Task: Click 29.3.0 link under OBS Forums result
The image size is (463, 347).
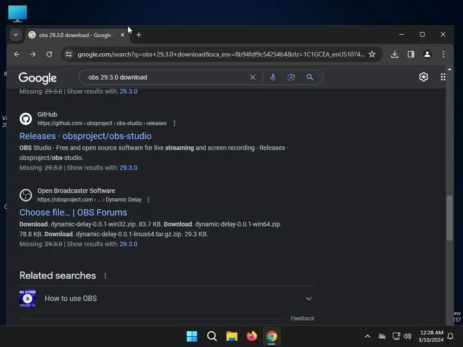Action: point(128,244)
